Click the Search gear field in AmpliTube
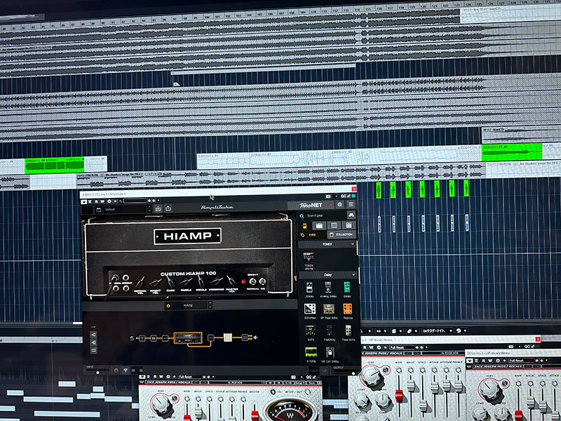This screenshot has height=421, width=561. tap(322, 215)
